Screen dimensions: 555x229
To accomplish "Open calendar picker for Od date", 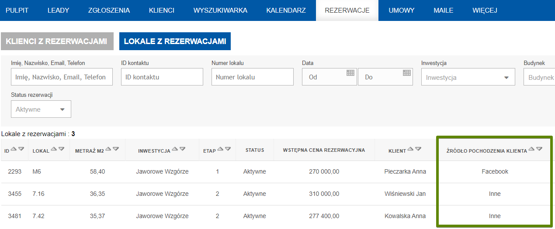I will (x=350, y=73).
